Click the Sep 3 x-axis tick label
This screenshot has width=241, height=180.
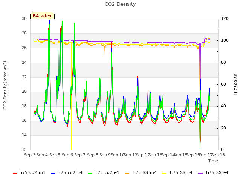tap(30, 155)
